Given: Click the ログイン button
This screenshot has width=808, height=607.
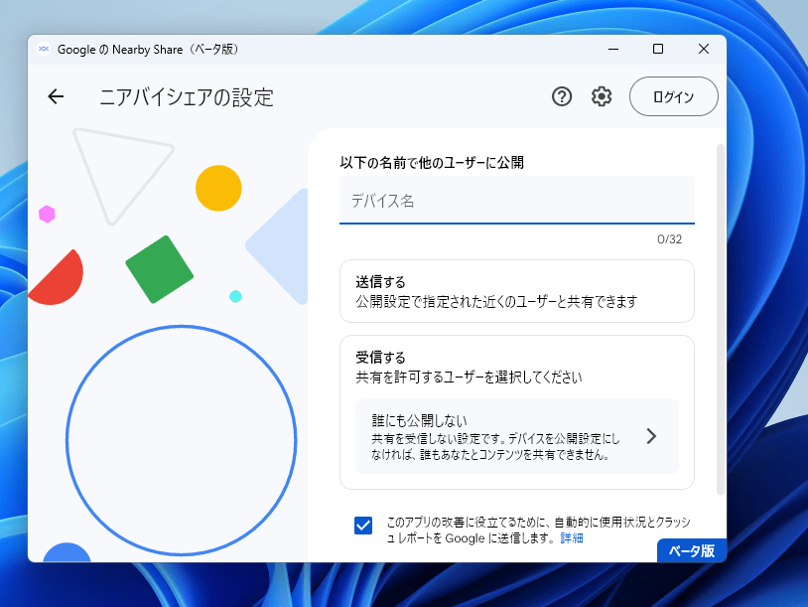Looking at the screenshot, I should click(x=674, y=96).
